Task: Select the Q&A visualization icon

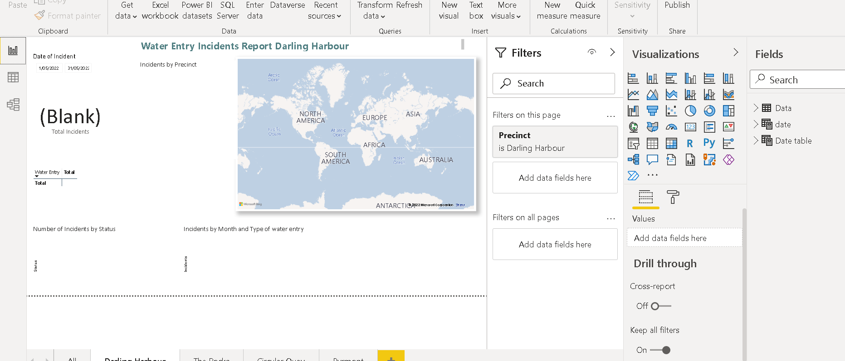Action: (x=652, y=160)
